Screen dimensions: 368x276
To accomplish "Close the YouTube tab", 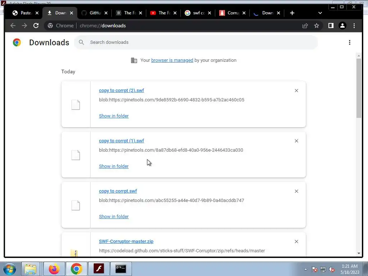I will click(175, 13).
